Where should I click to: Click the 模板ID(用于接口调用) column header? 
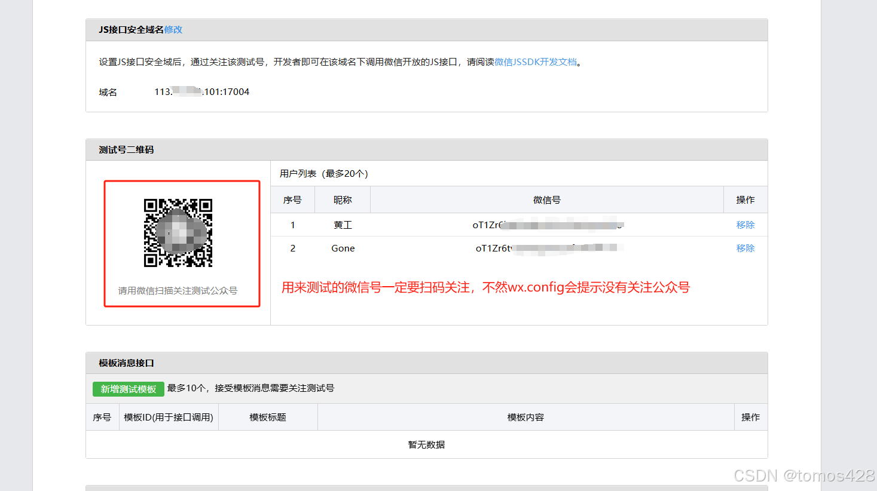tap(169, 418)
